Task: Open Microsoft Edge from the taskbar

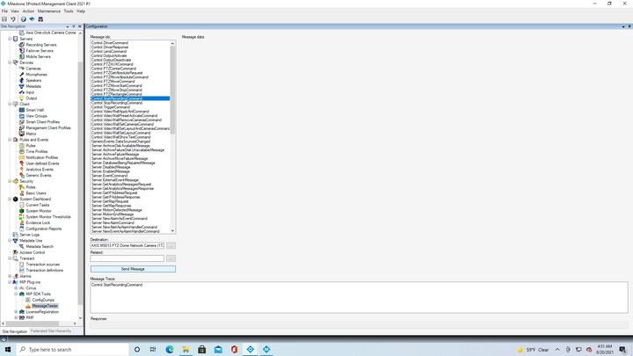Action: [x=170, y=349]
